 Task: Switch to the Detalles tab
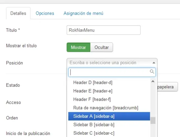pyautogui.click(x=18, y=13)
